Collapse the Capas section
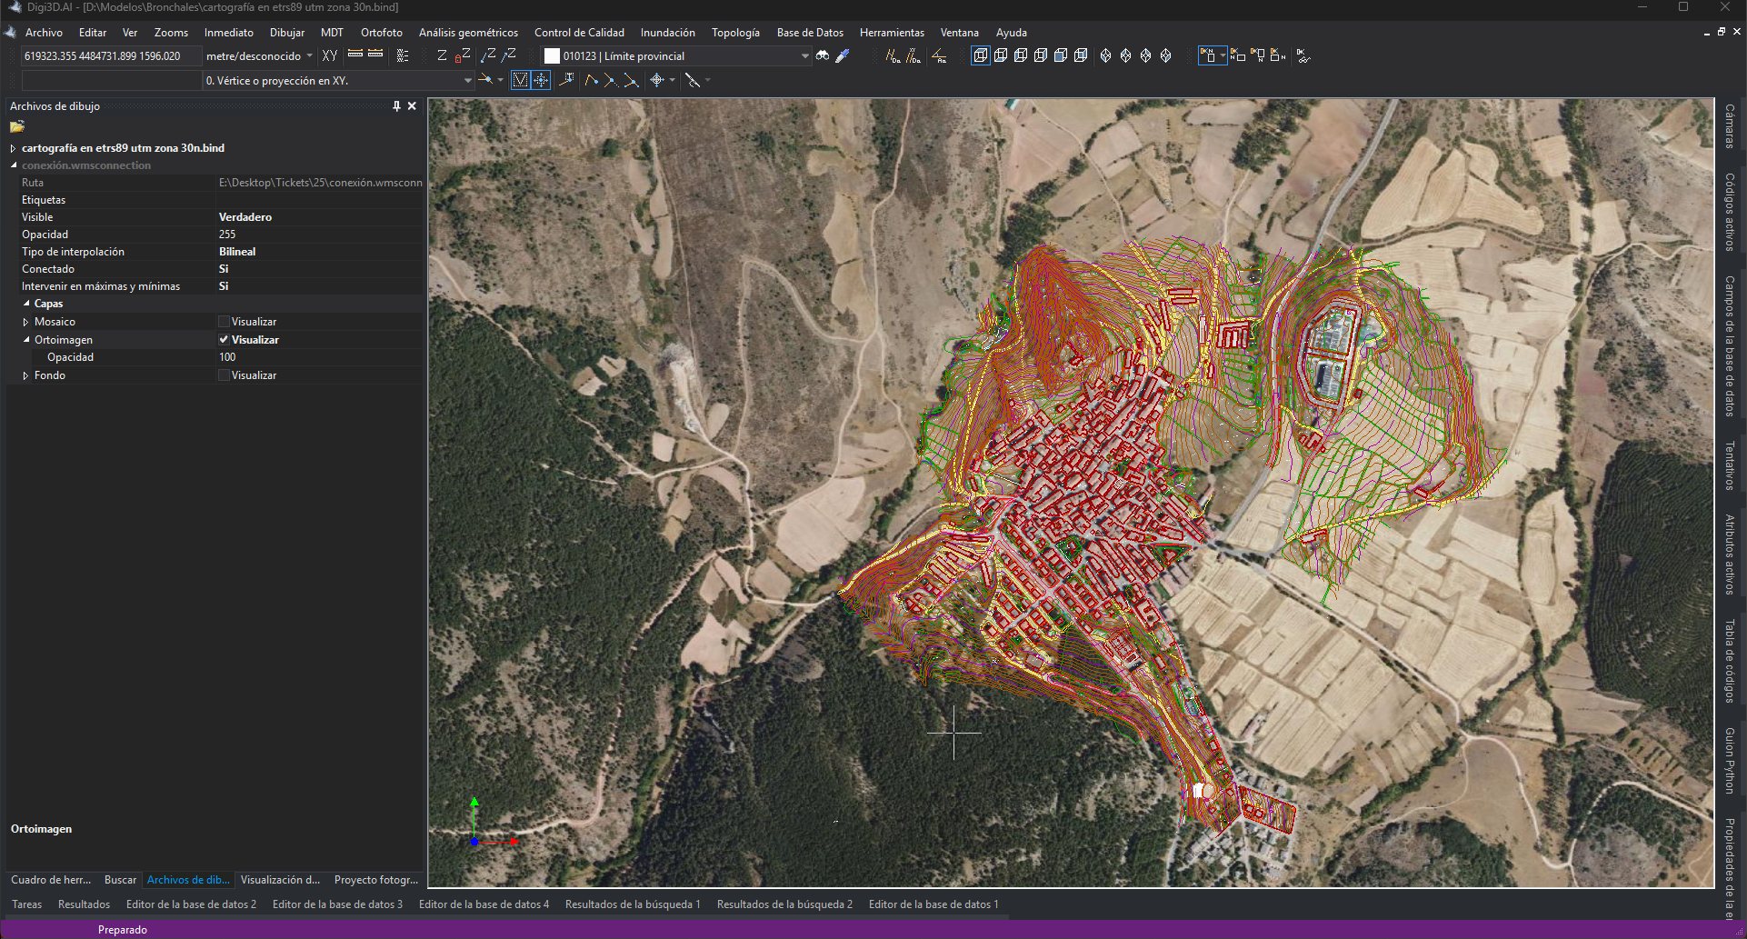This screenshot has width=1747, height=939. coord(26,304)
